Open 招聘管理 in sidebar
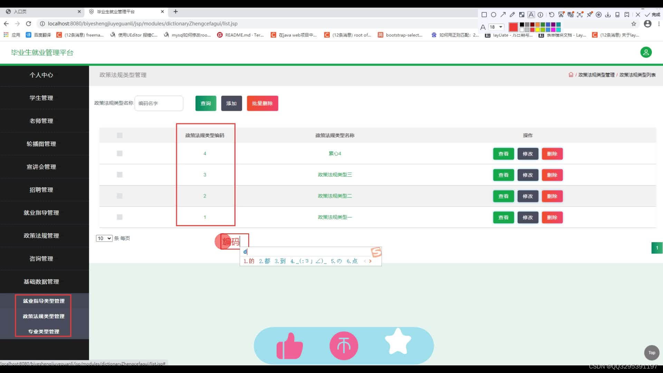Image resolution: width=663 pixels, height=373 pixels. [x=41, y=190]
